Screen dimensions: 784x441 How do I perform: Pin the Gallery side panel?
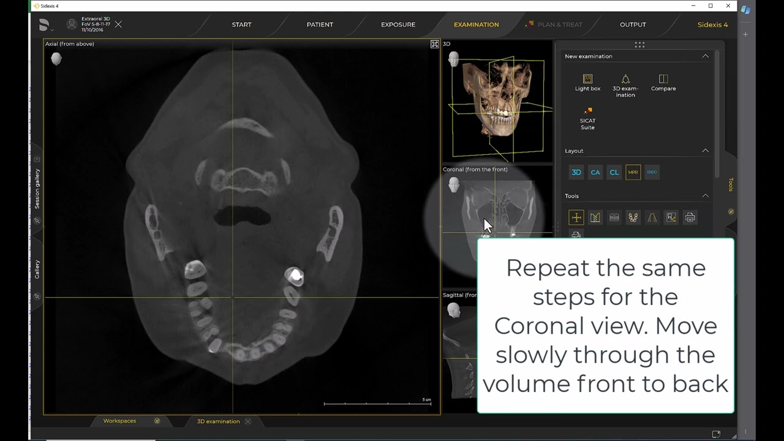(37, 296)
